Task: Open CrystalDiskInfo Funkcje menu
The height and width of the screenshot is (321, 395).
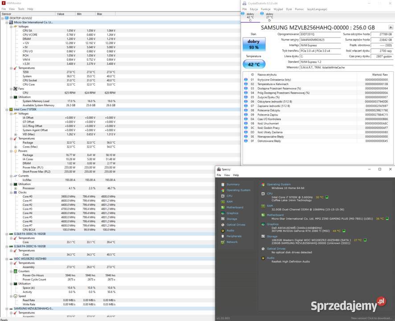Action: pos(266,9)
